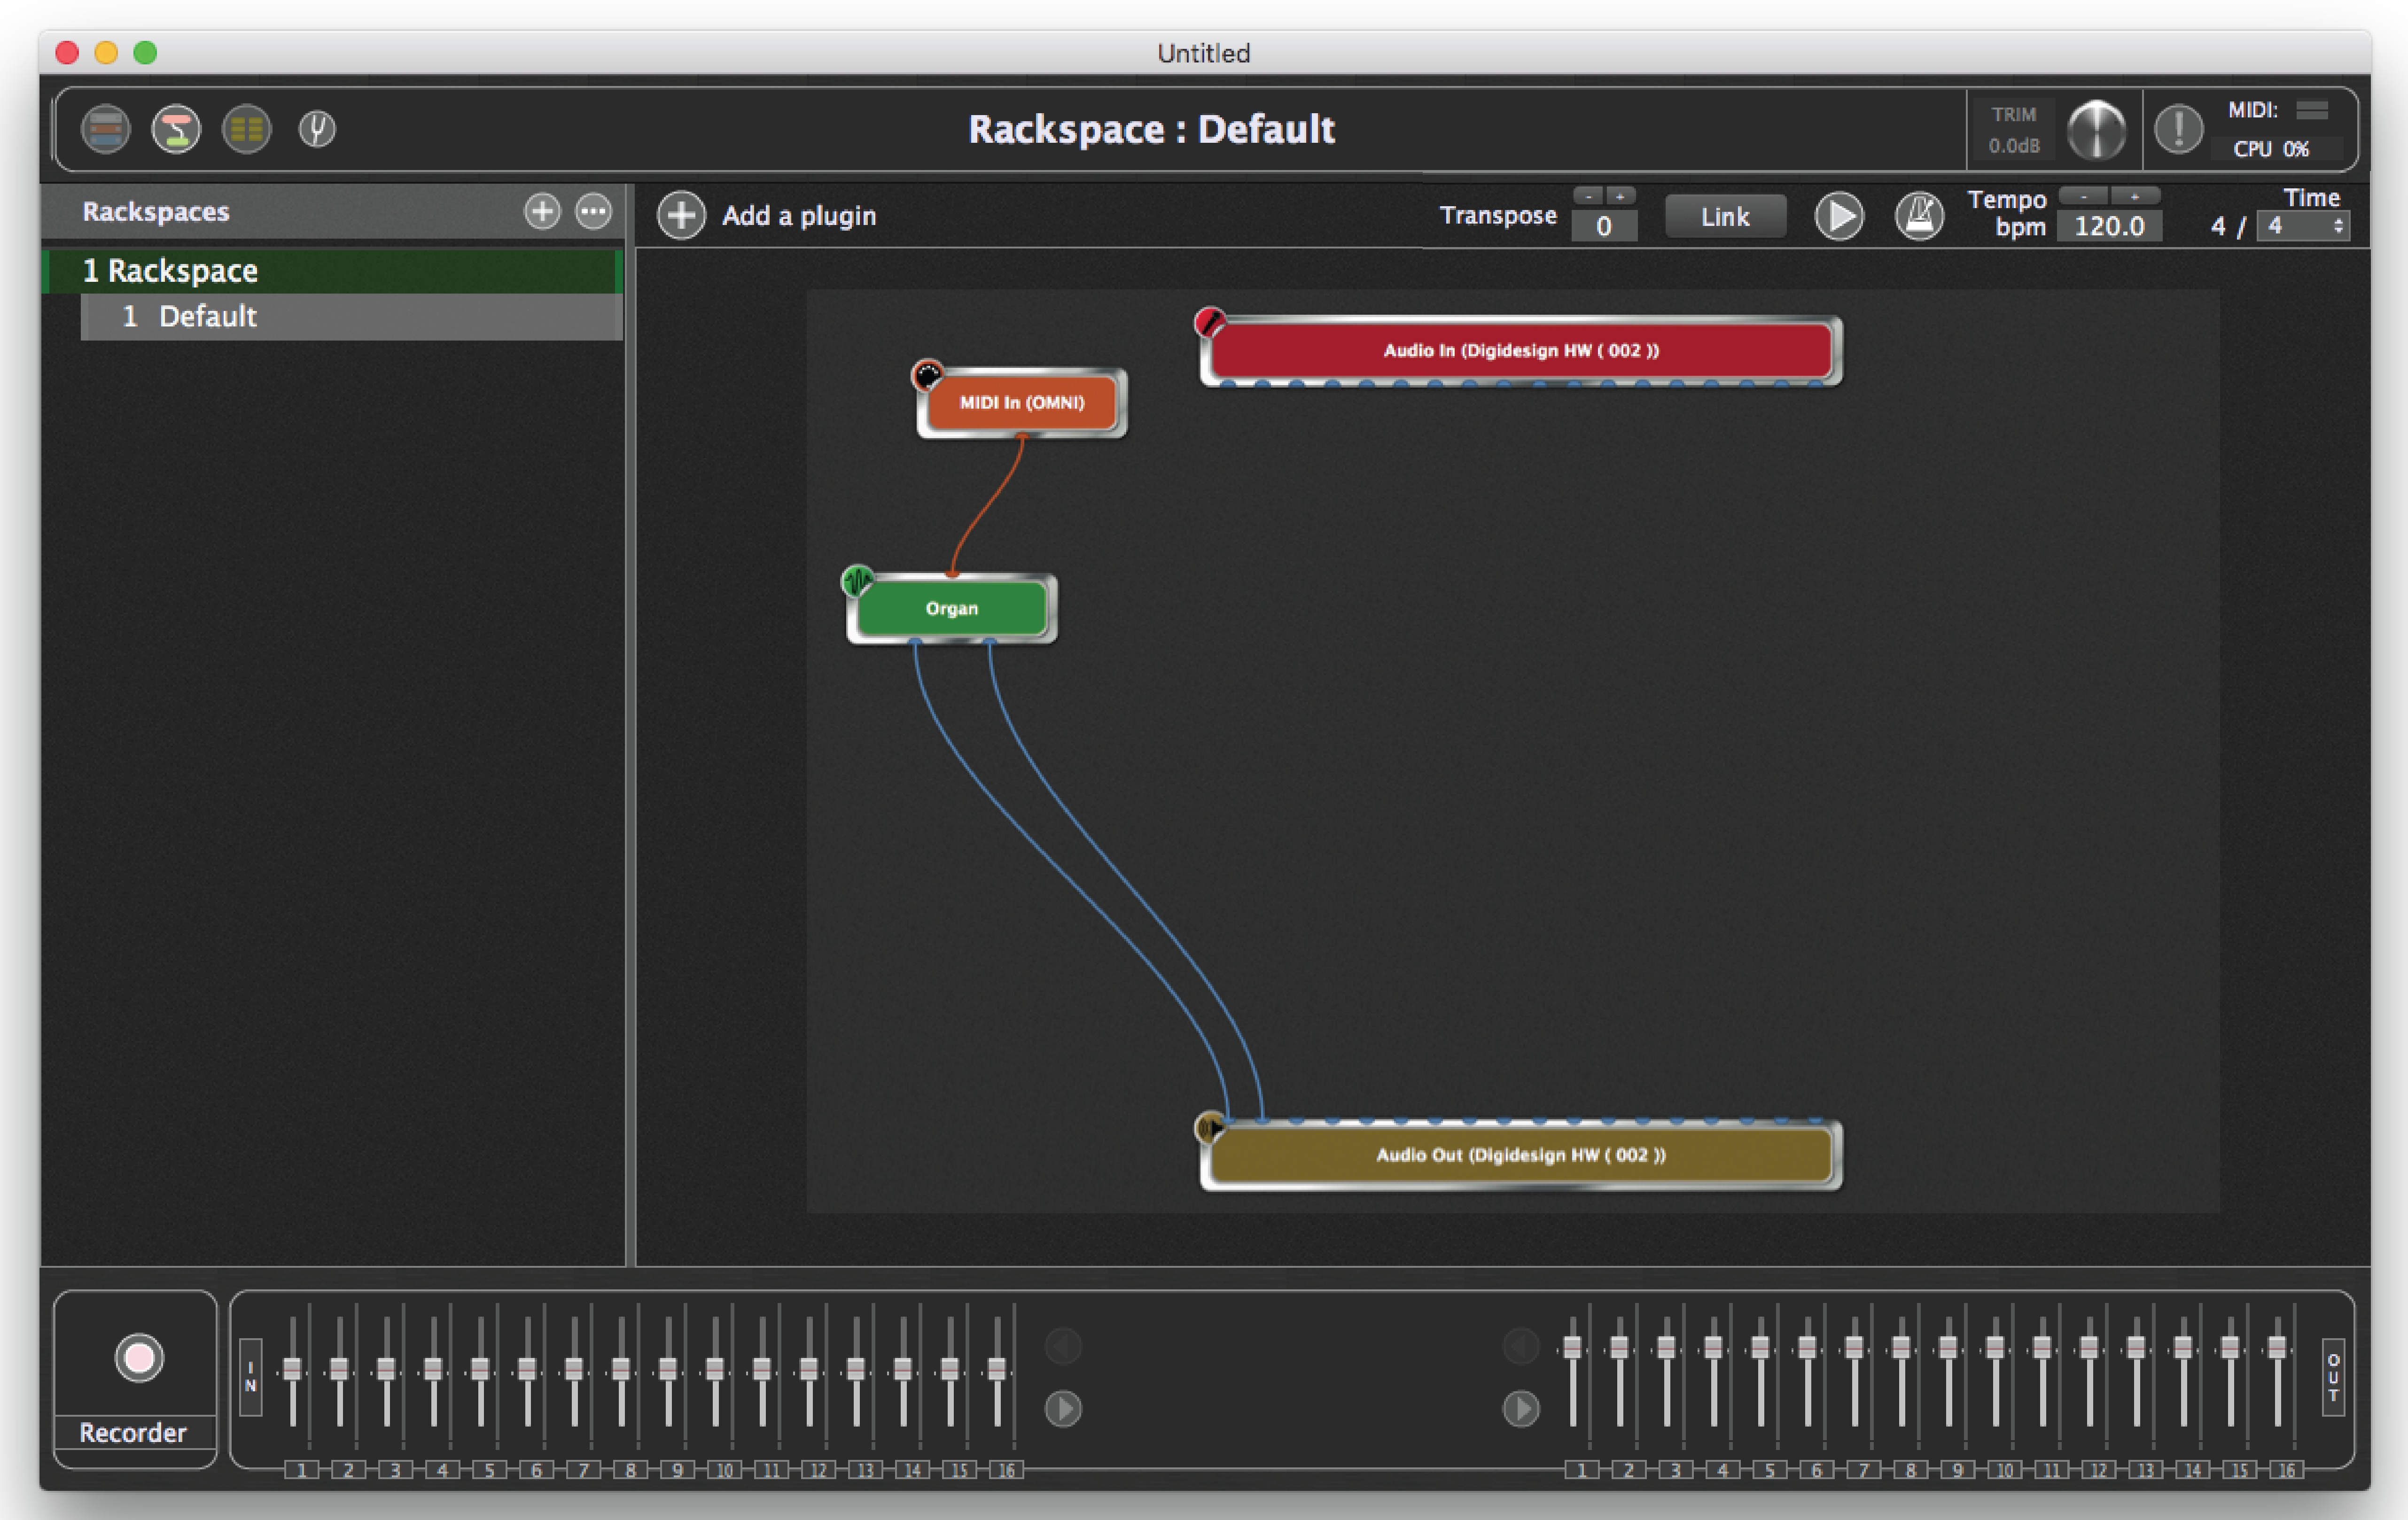Click the MIDI In block corner icon
Viewport: 2408px width, 1520px height.
pos(927,375)
